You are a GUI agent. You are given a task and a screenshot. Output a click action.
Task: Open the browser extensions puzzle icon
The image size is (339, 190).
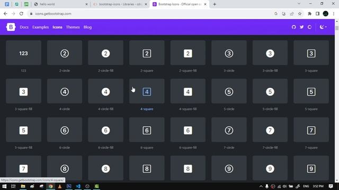[309, 14]
